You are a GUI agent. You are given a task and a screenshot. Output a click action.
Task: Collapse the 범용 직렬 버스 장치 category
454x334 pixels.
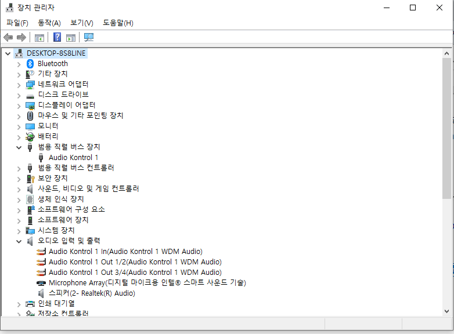19,147
